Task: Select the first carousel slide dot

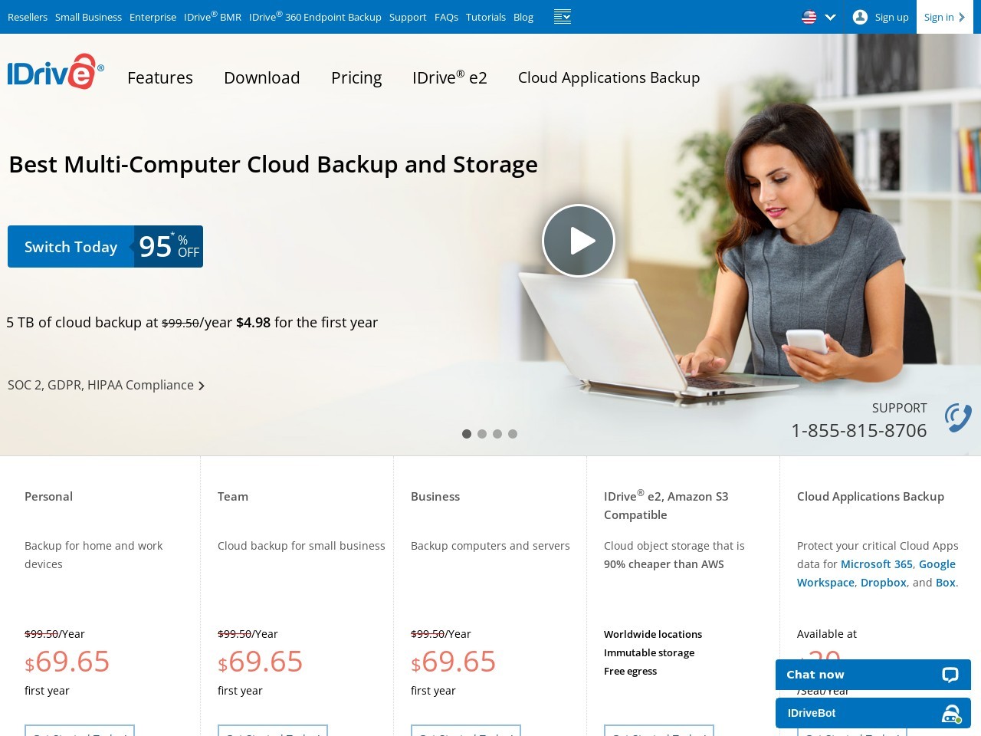Action: (x=467, y=434)
